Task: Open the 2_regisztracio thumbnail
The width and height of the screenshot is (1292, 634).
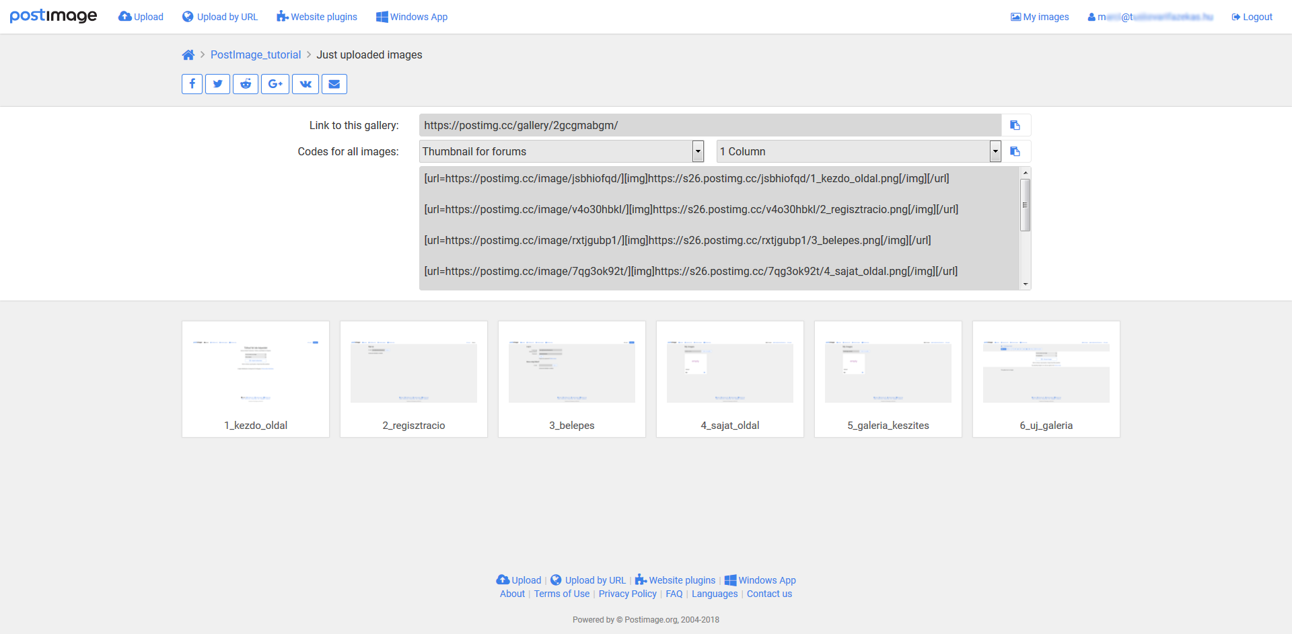Action: pyautogui.click(x=414, y=379)
